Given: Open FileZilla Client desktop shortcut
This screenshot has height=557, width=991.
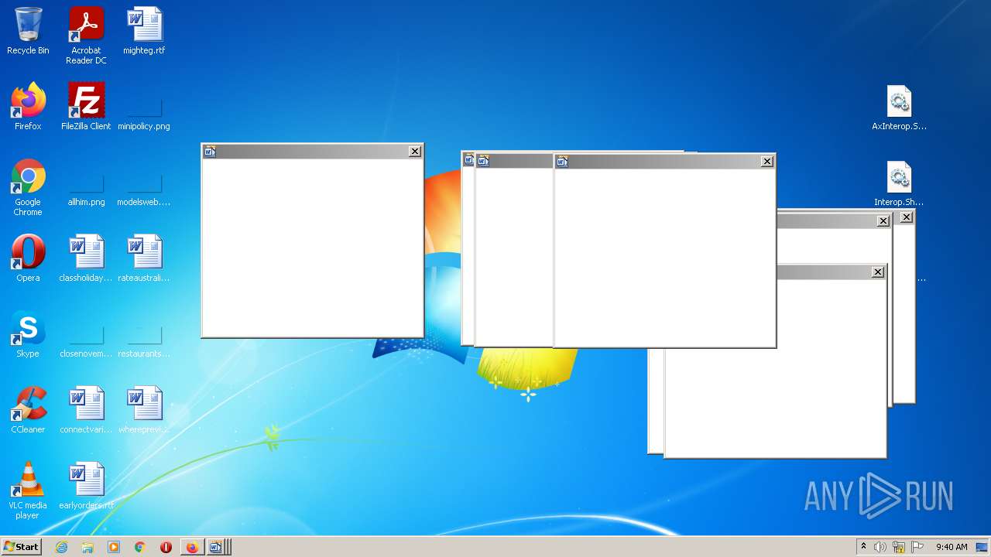Looking at the screenshot, I should pos(86,107).
